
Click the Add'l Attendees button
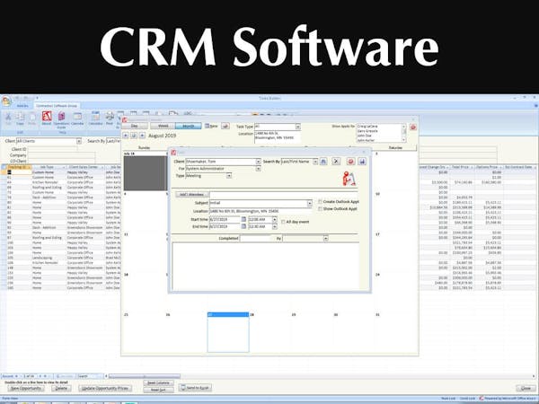coord(192,195)
